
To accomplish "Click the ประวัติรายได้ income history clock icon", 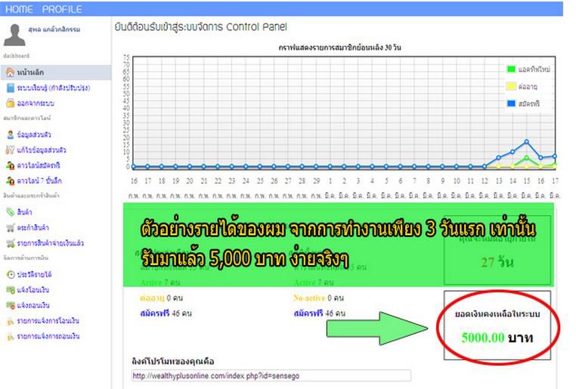I will coord(10,274).
